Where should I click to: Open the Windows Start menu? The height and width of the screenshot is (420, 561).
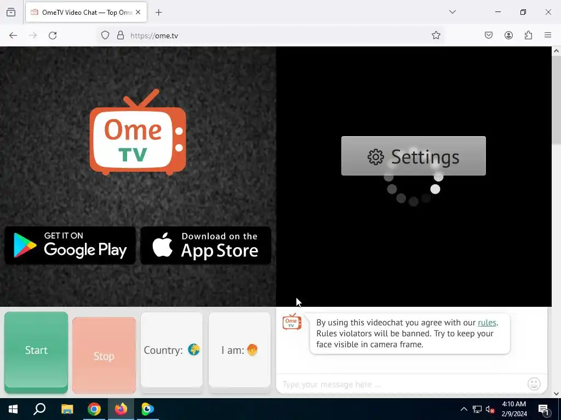pyautogui.click(x=13, y=409)
